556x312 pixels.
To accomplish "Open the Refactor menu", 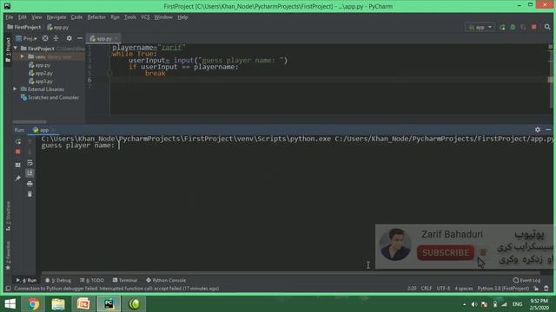I will click(x=96, y=17).
